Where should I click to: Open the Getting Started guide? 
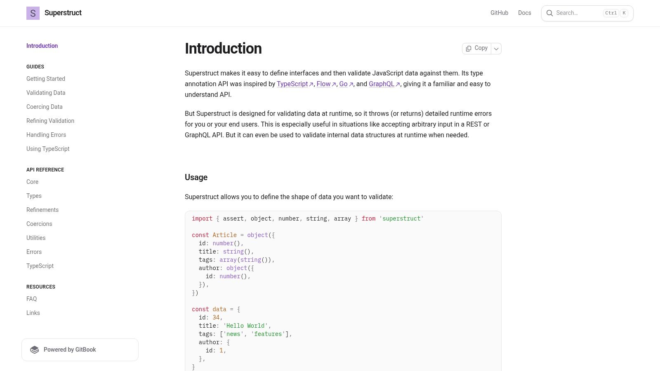click(x=46, y=79)
